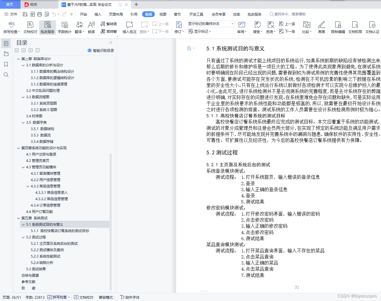Image resolution: width=381 pixels, height=301 pixels.
Task: Go to next change (下一条) beside Reject
Action: pyautogui.click(x=287, y=32)
